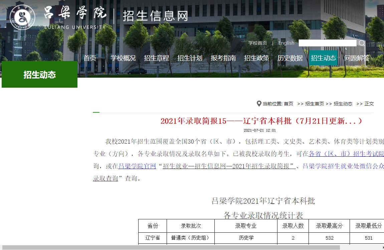Open the 吕梁学院官网 link

tap(137, 166)
